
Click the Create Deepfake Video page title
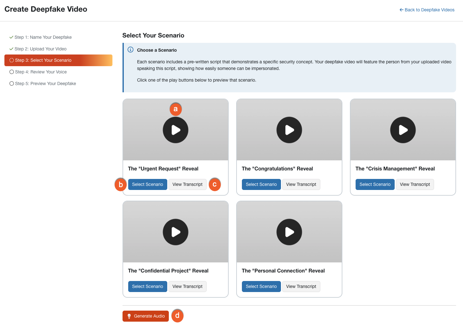click(46, 9)
